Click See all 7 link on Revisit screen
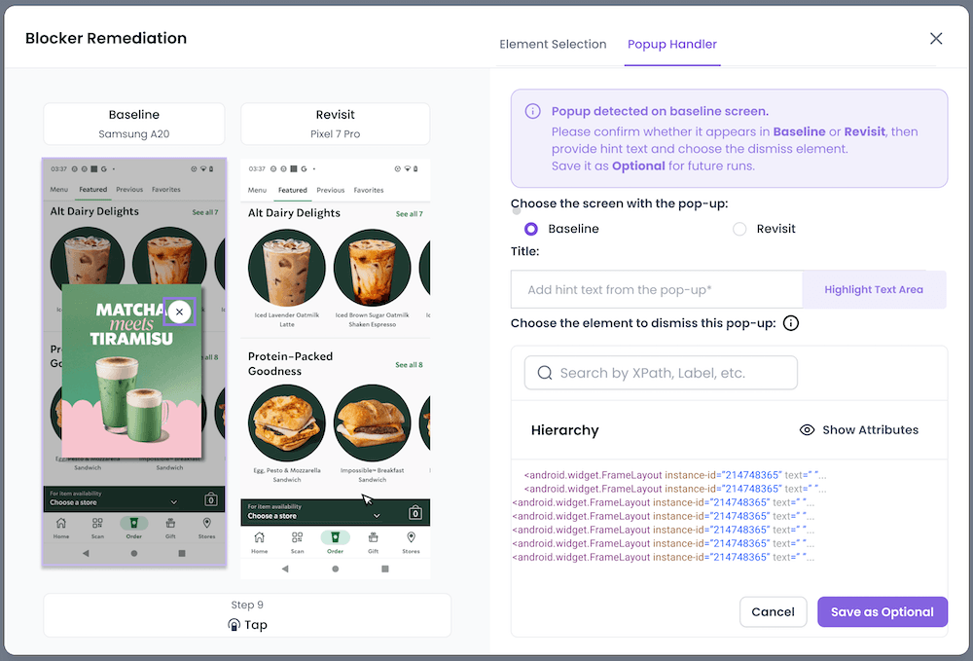973x661 pixels. click(409, 214)
